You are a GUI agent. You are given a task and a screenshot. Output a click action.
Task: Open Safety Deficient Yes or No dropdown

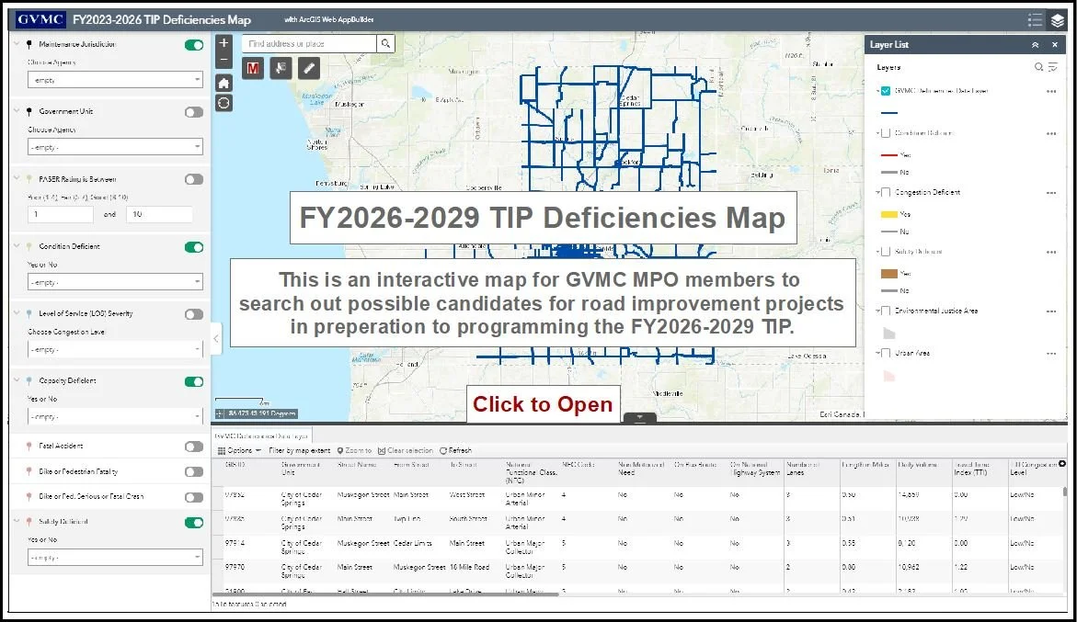[x=115, y=557]
